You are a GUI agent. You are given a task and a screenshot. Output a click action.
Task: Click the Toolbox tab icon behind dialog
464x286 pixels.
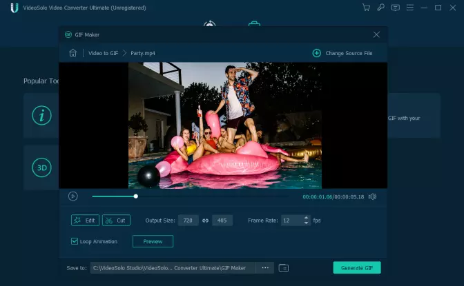(254, 23)
